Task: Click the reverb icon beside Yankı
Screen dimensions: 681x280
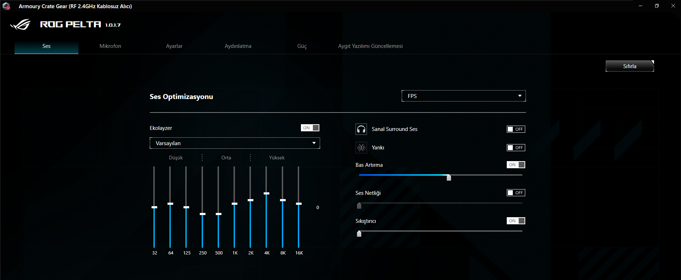Action: 361,148
